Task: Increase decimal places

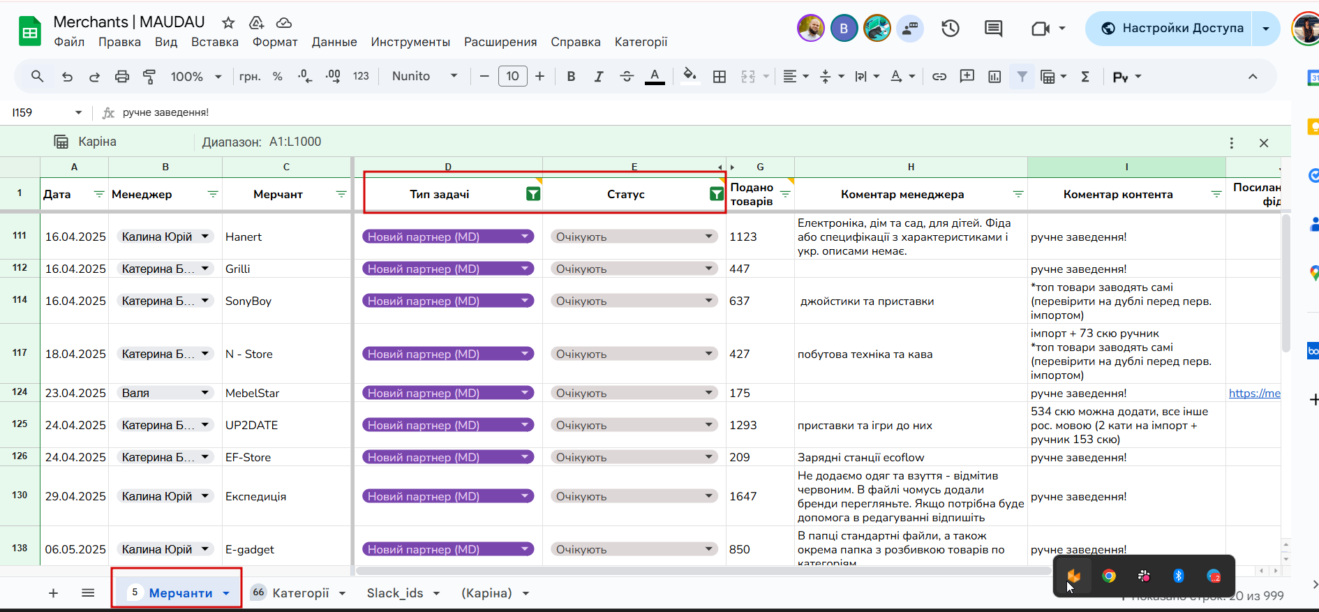Action: (333, 77)
